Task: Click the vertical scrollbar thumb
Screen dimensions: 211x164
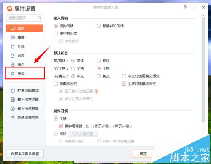Action: [203, 70]
